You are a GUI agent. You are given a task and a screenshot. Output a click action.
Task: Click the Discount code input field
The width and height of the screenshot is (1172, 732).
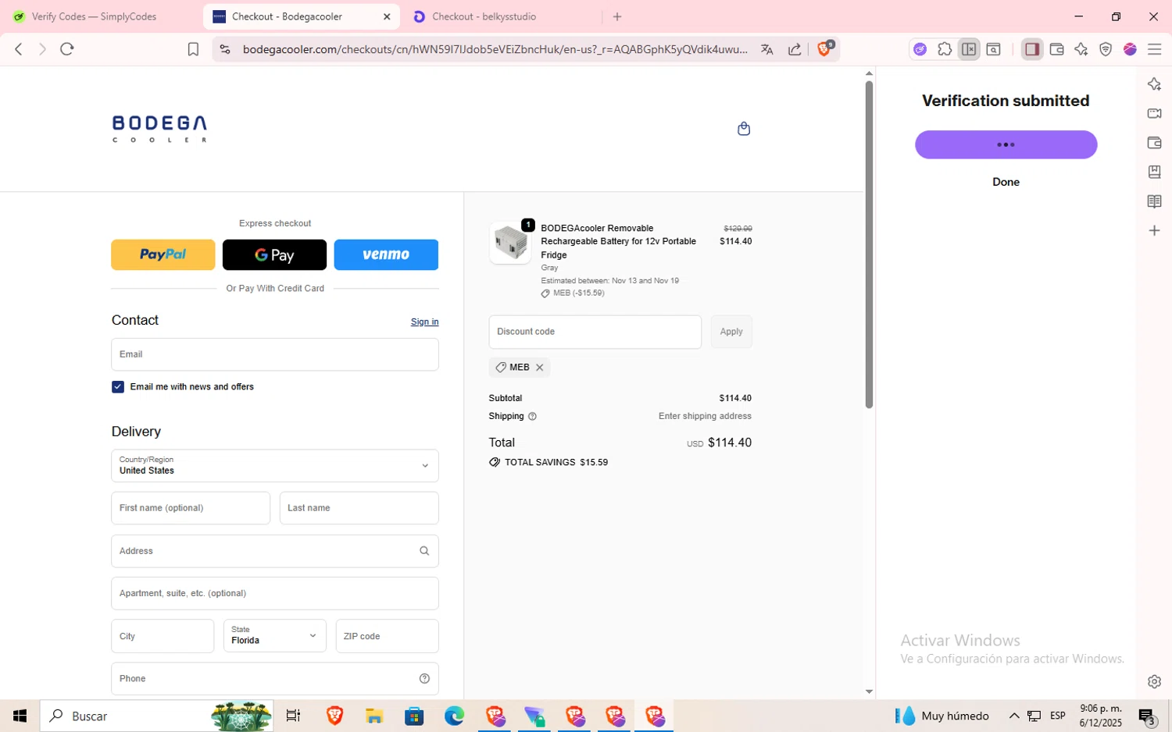click(595, 332)
